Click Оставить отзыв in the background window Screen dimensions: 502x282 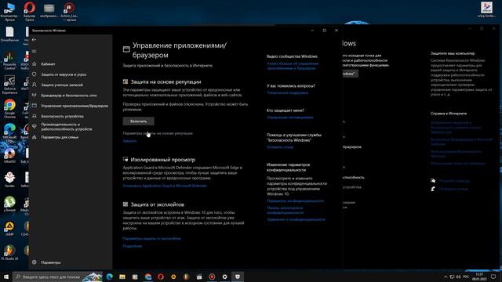(x=453, y=189)
